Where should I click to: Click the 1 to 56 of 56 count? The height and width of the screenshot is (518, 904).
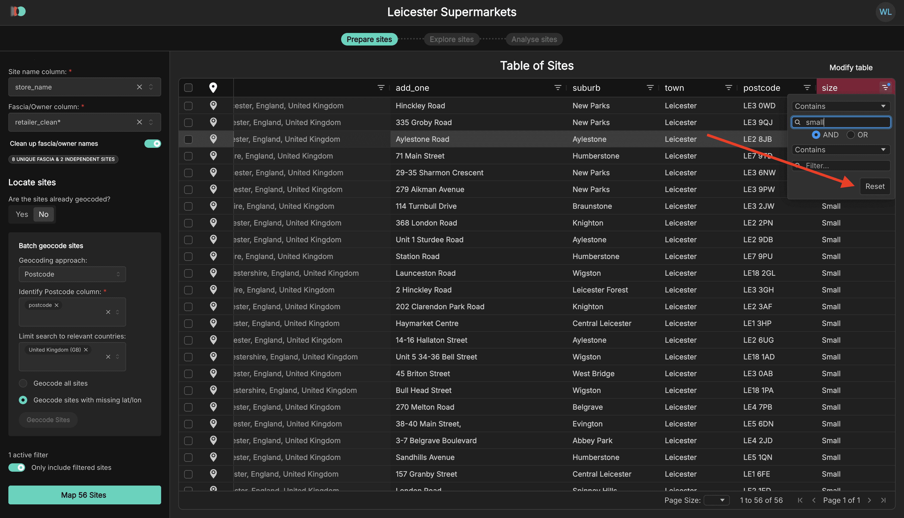point(761,500)
